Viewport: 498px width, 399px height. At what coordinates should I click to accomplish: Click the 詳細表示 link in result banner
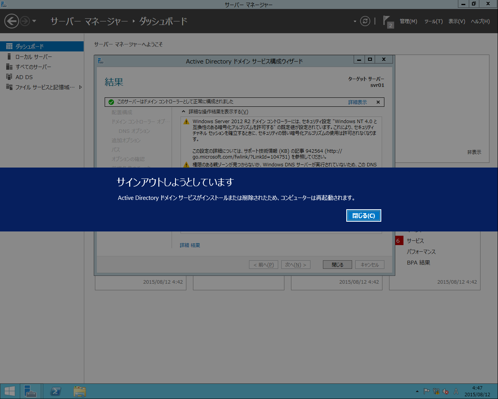[x=358, y=102]
